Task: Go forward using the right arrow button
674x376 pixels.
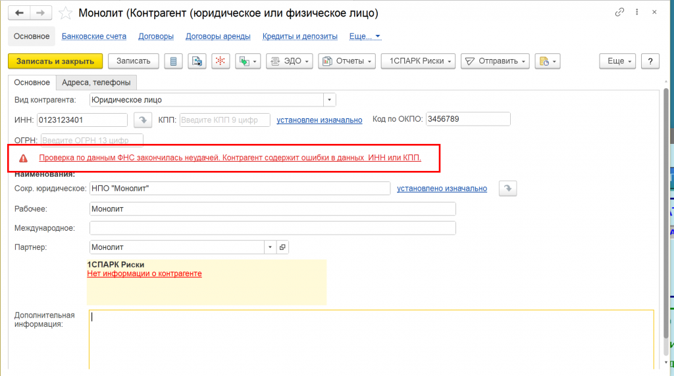Action: 41,13
